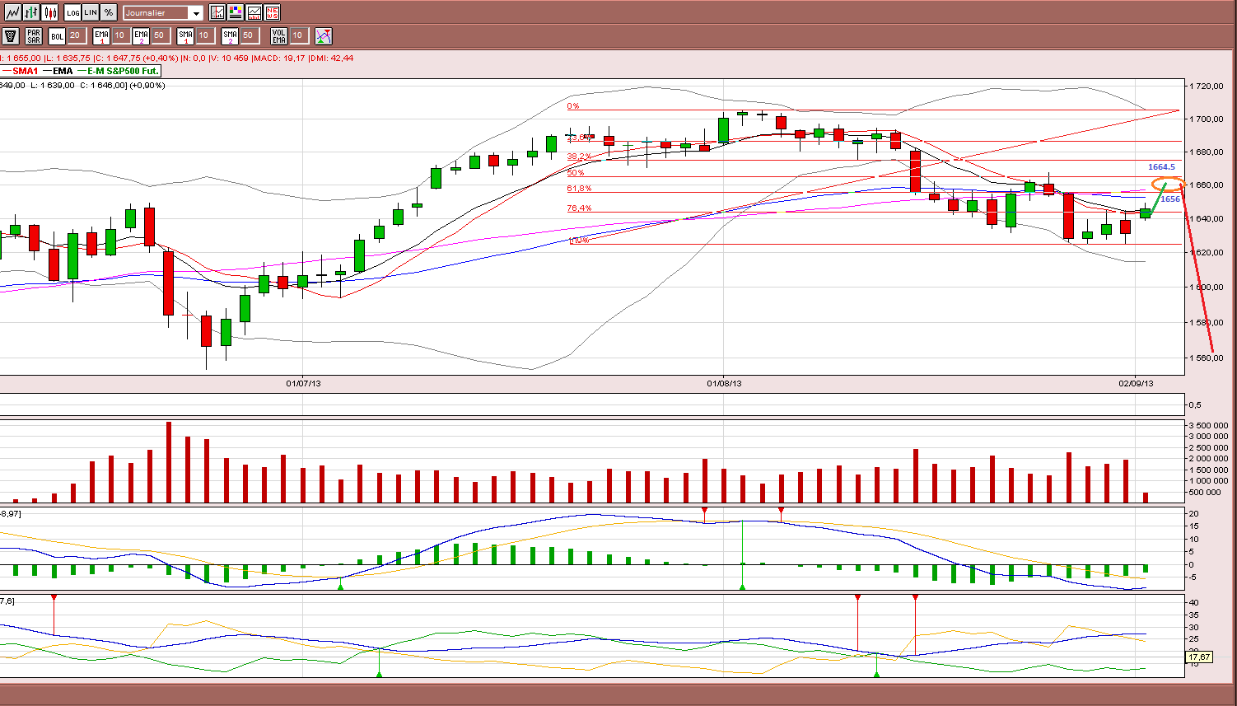The width and height of the screenshot is (1237, 706).
Task: Click the 50% Fibonacci level label
Action: (576, 173)
